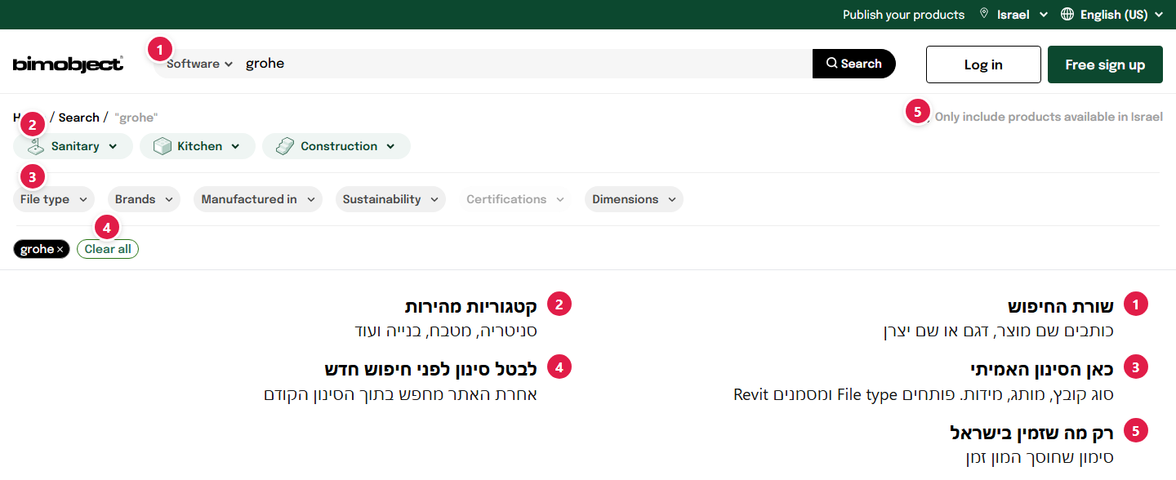The image size is (1176, 480).
Task: Open the Dimensions filter
Action: [634, 199]
